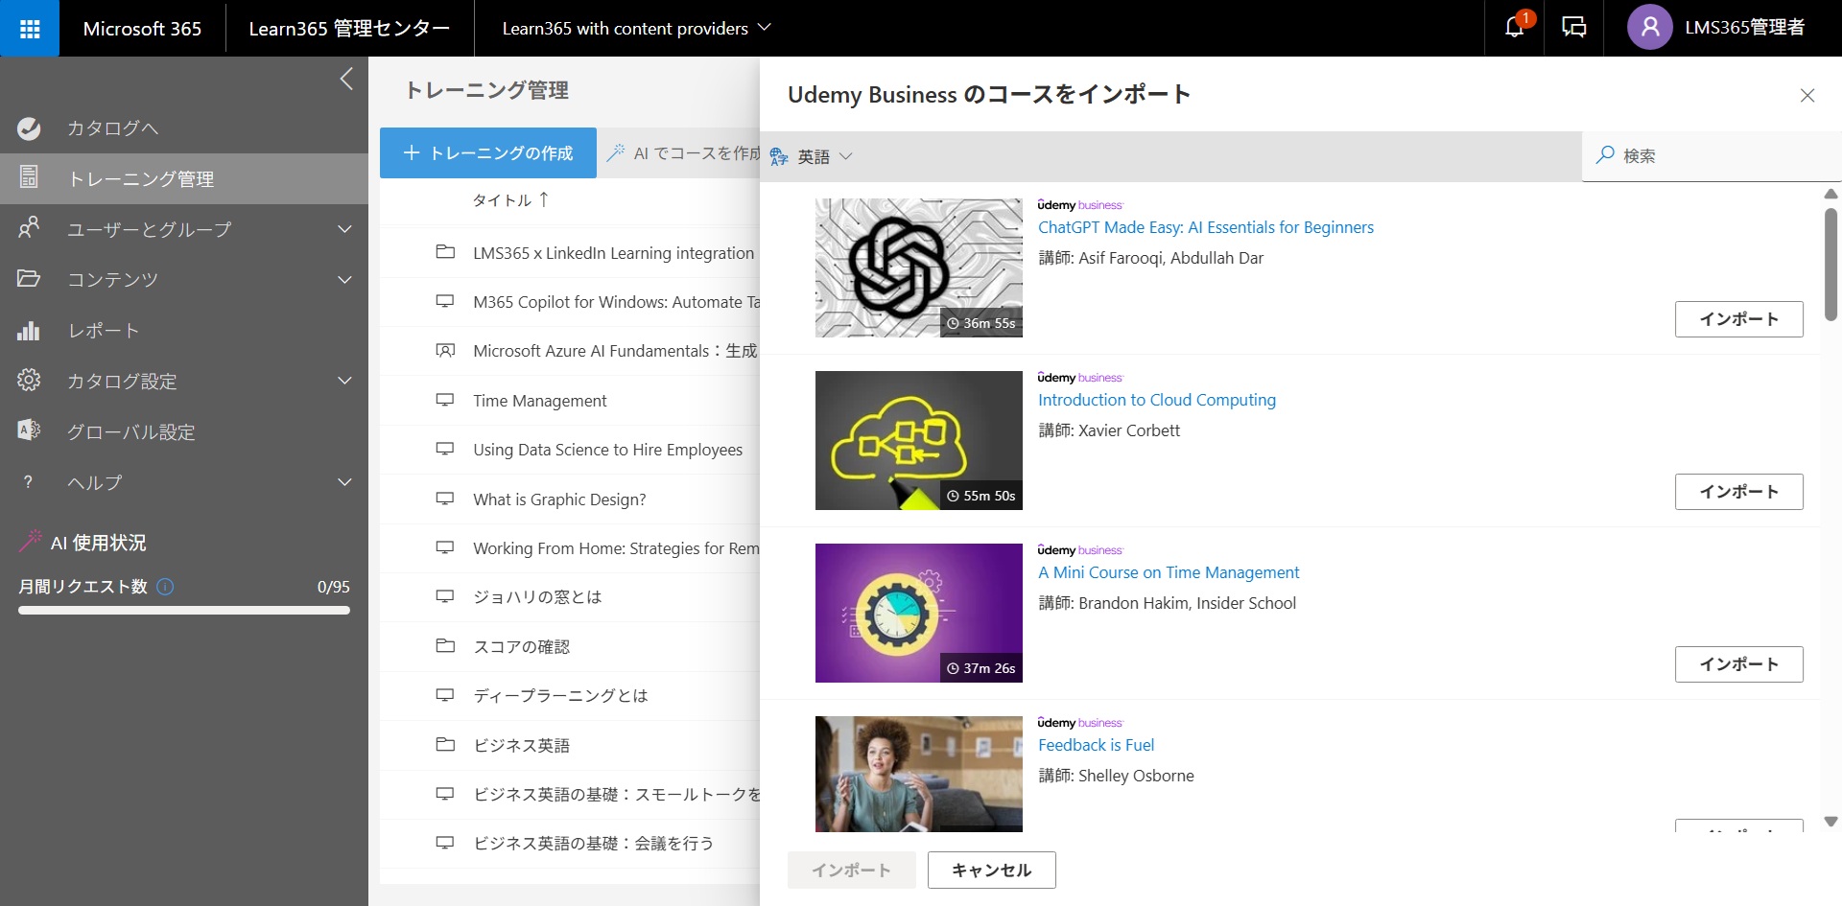Open What is Graphic Design? training row
Screen dimensions: 1842x906
tap(570, 499)
